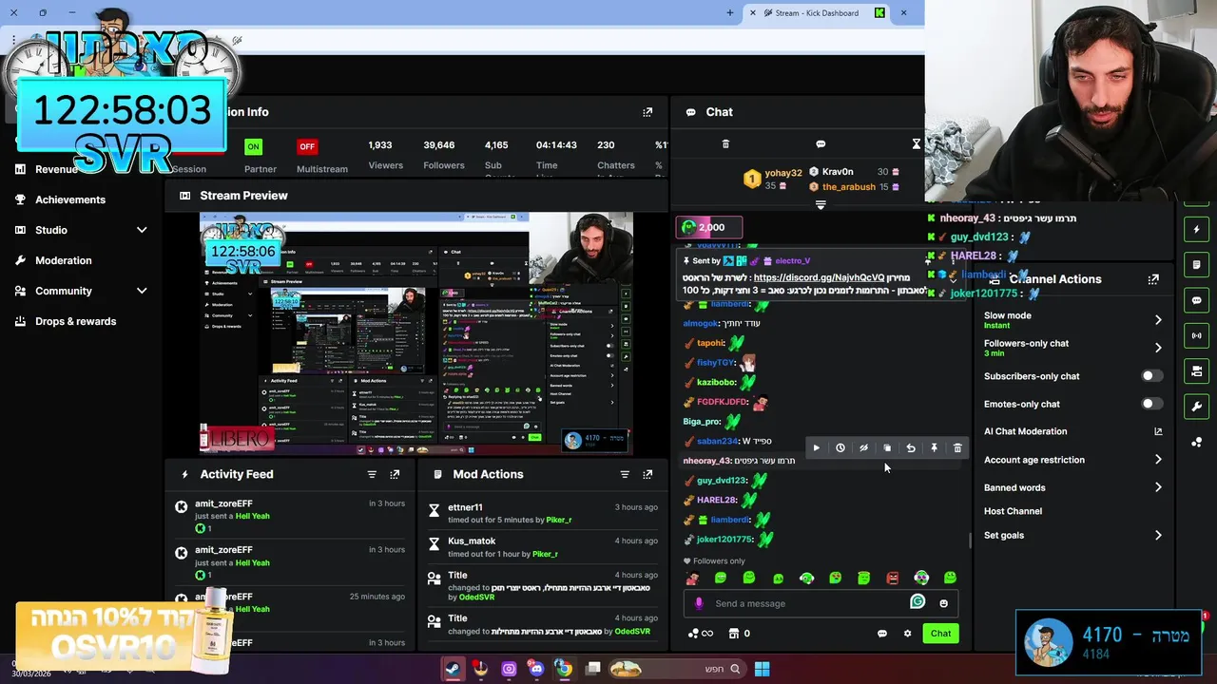This screenshot has height=684, width=1217.
Task: Click the green Chat send button
Action: (940, 634)
